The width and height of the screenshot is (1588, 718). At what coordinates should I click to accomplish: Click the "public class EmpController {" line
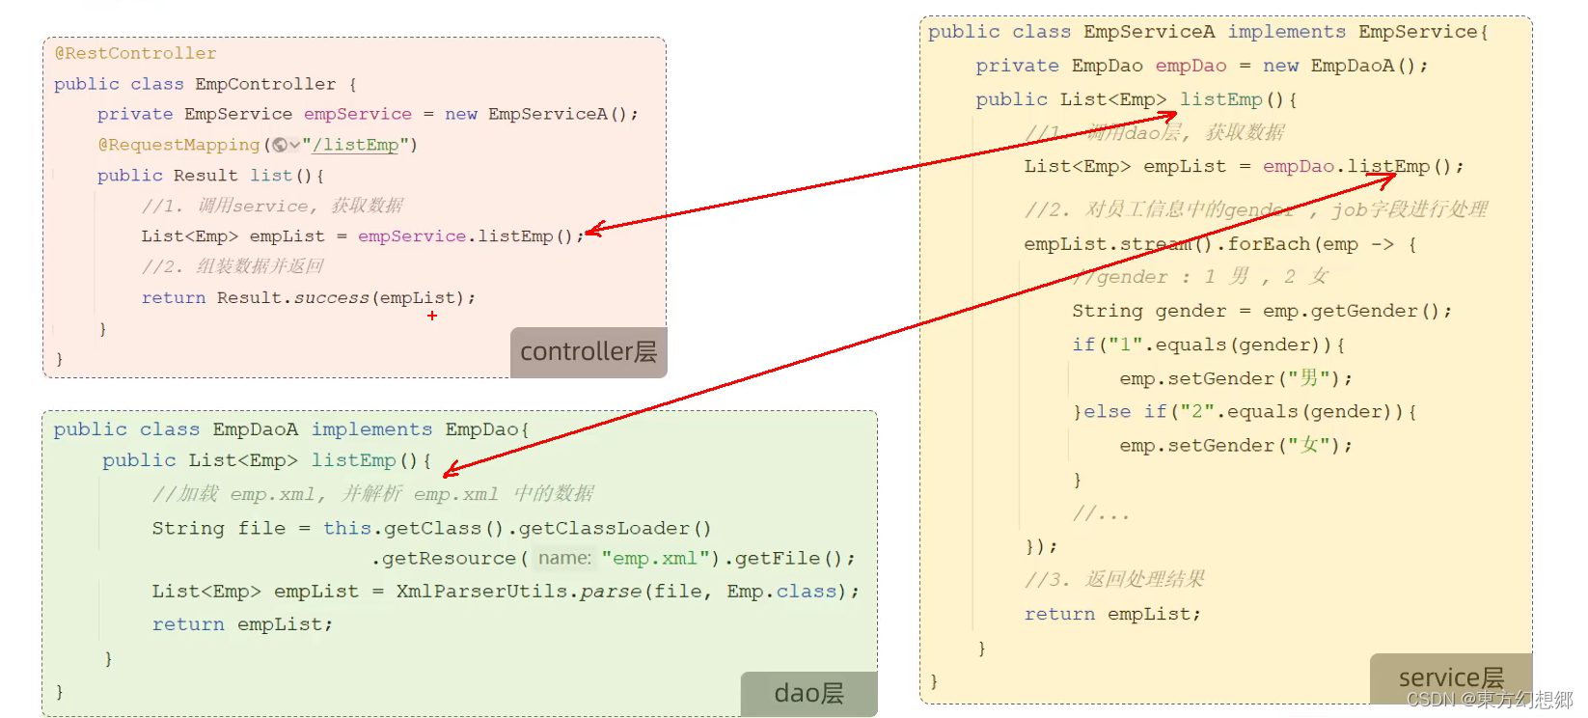(x=205, y=84)
